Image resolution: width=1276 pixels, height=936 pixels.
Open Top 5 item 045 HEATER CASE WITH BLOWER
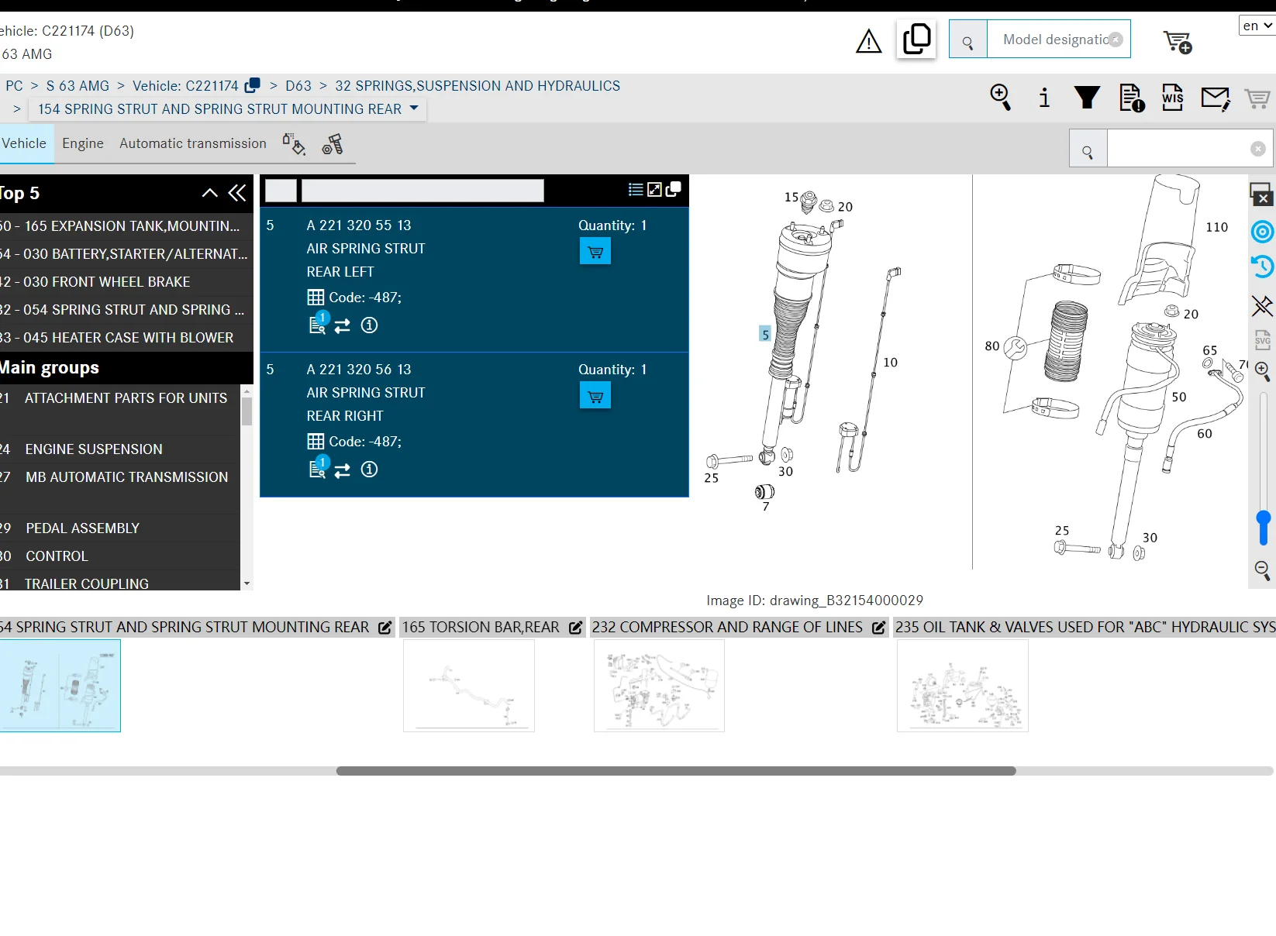124,338
